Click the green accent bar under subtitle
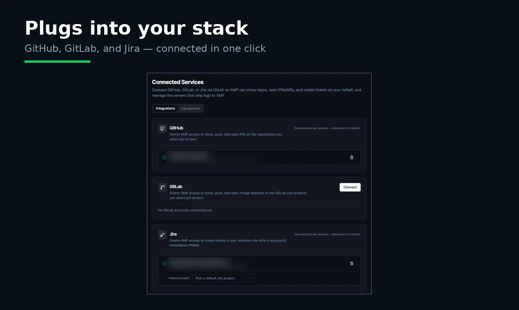The width and height of the screenshot is (519, 310). 57,62
